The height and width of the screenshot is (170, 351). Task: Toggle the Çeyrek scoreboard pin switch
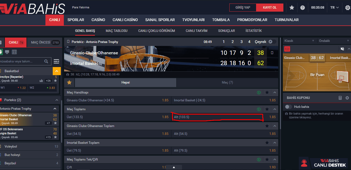tap(272, 42)
